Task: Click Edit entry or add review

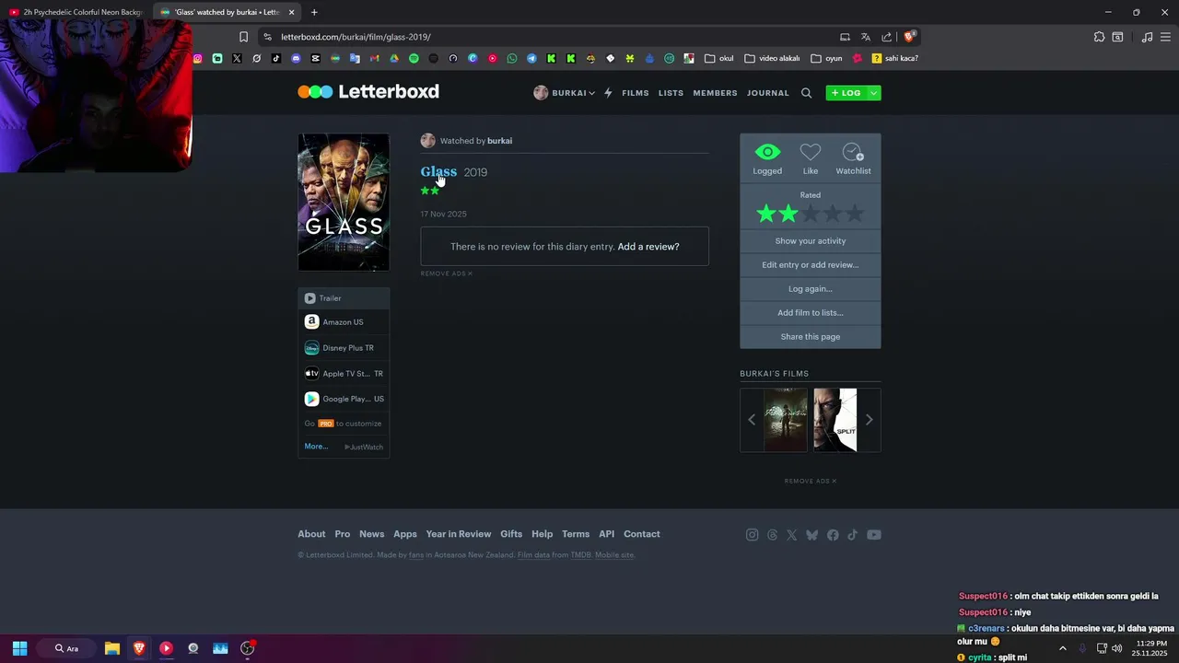Action: click(x=811, y=265)
